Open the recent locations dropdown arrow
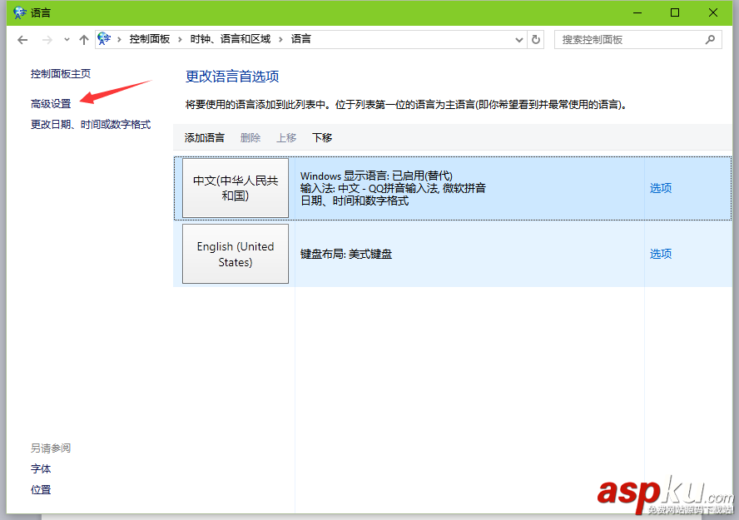The height and width of the screenshot is (520, 739). [67, 40]
